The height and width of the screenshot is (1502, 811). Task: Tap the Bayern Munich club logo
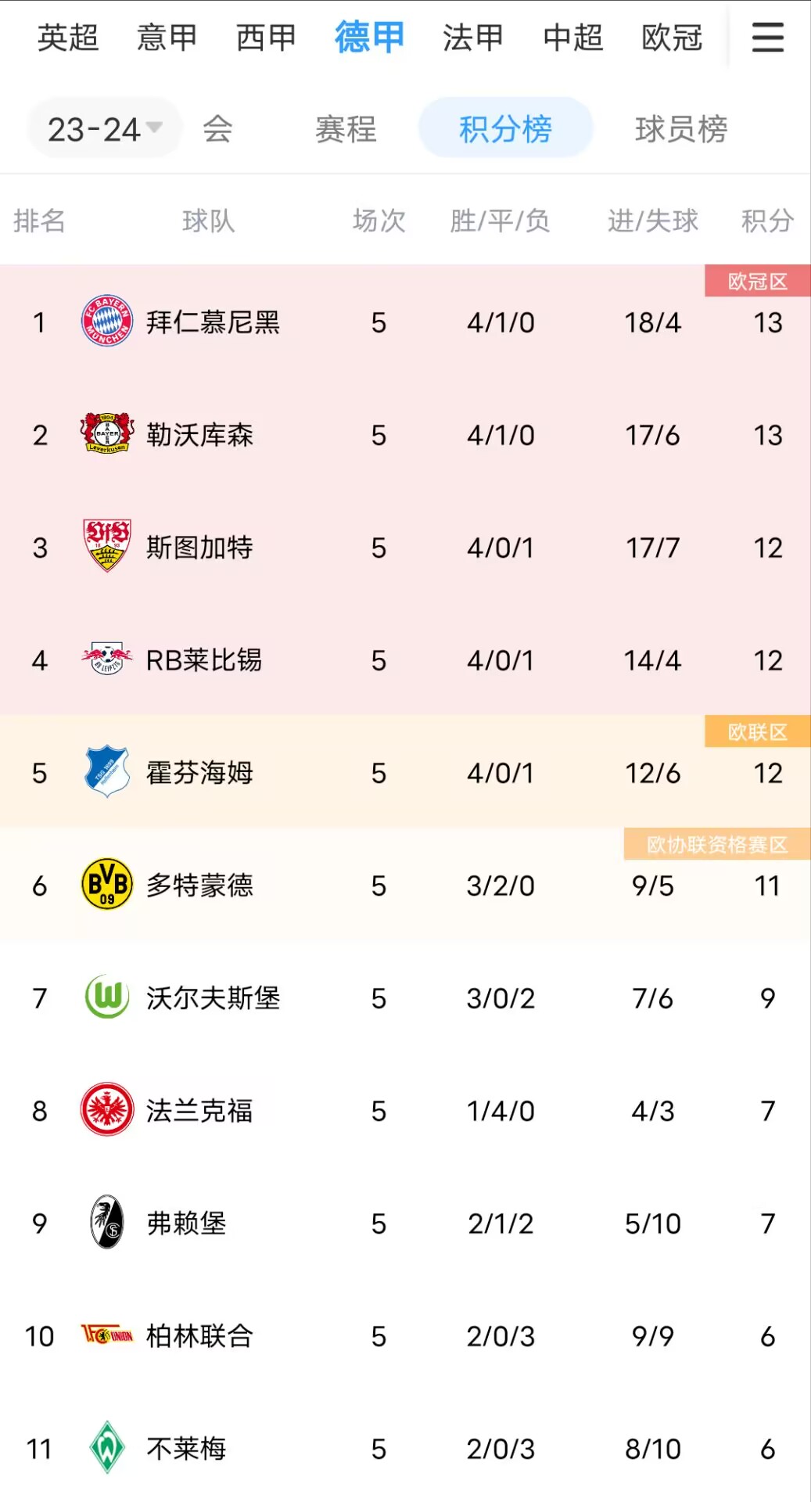[x=107, y=321]
